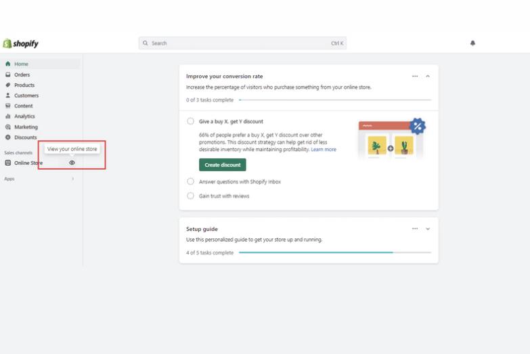
Task: Click the Analytics bar chart icon
Action: click(x=7, y=116)
